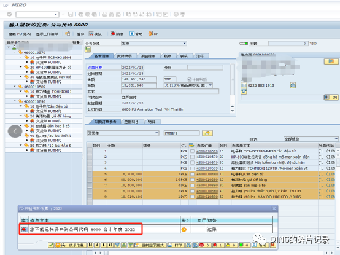Select the row selector for item 5
Viewport: 340px width, 255px height.
point(90,174)
